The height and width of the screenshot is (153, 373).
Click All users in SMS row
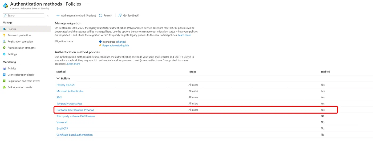193,97
